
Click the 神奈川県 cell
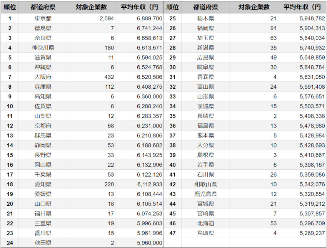click(43, 48)
